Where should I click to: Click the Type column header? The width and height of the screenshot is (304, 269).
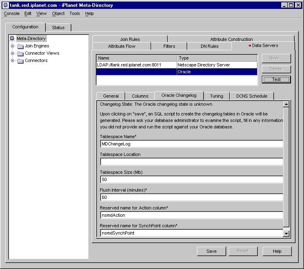217,58
